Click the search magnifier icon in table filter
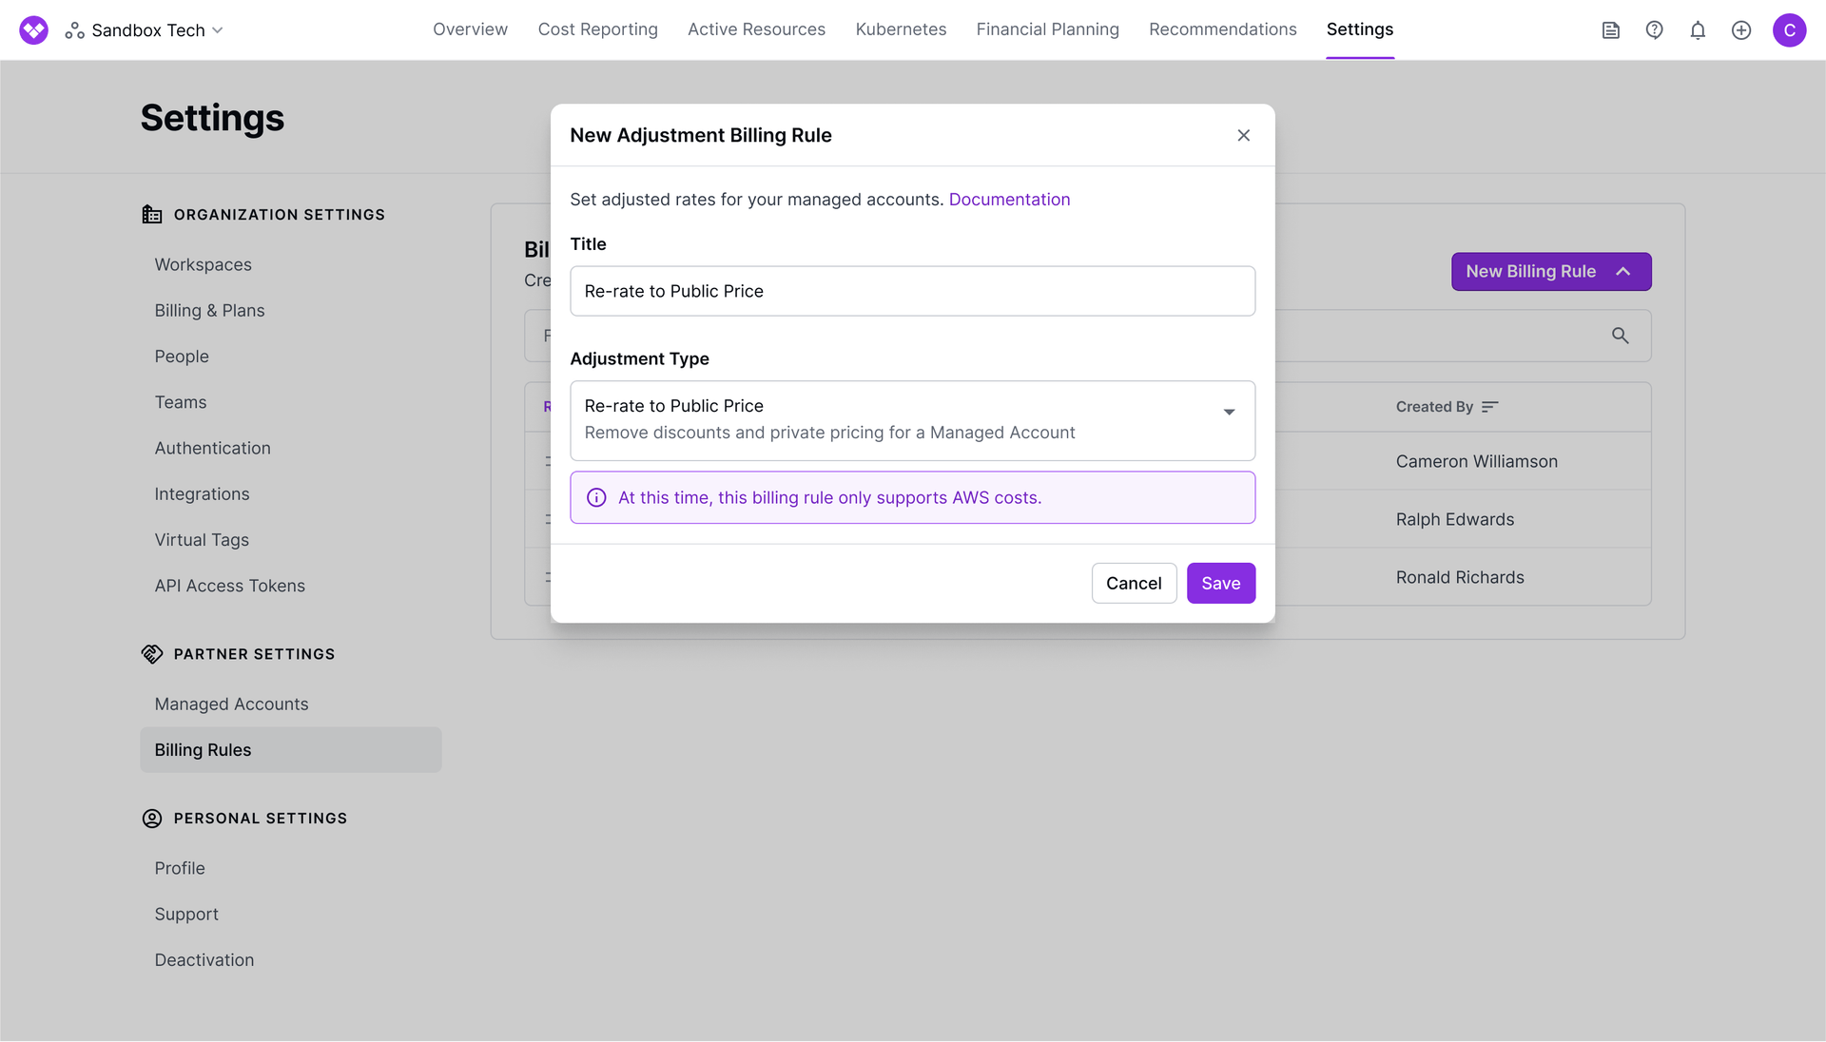This screenshot has height=1042, width=1826. [1620, 336]
